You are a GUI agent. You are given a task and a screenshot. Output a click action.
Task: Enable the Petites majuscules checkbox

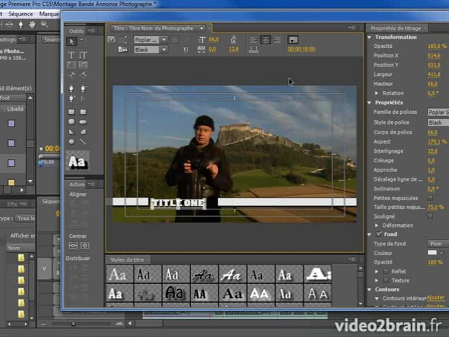(430, 198)
